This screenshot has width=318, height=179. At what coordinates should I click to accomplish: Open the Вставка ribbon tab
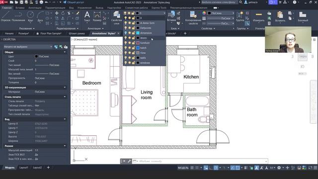(20, 8)
